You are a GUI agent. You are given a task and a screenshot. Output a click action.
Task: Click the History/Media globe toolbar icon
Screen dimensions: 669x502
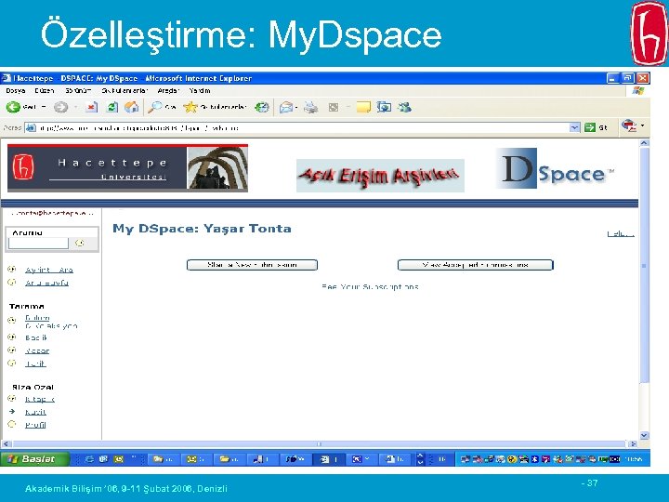pos(261,107)
